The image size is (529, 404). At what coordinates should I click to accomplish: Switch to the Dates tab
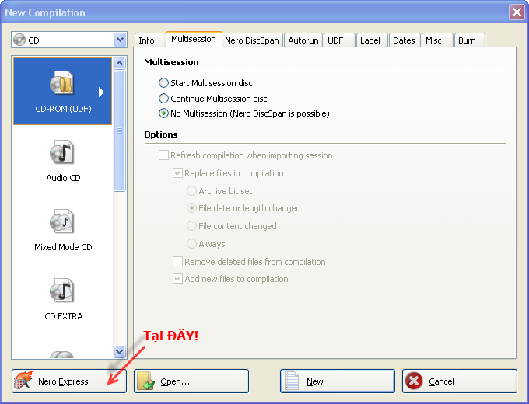[x=405, y=40]
